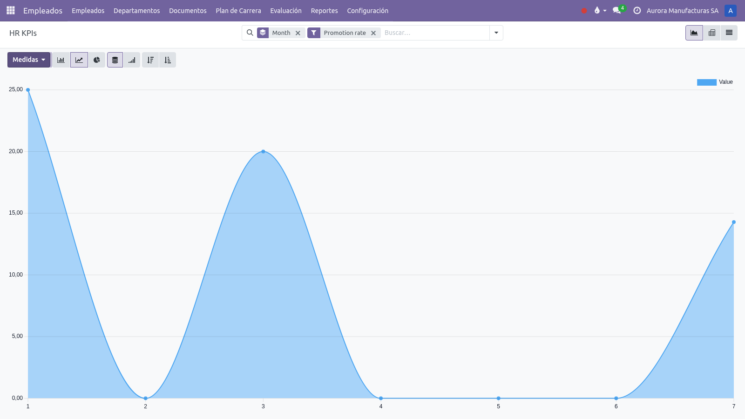Screen dimensions: 745x419
Task: Switch to line chart mode
Action: tap(79, 60)
